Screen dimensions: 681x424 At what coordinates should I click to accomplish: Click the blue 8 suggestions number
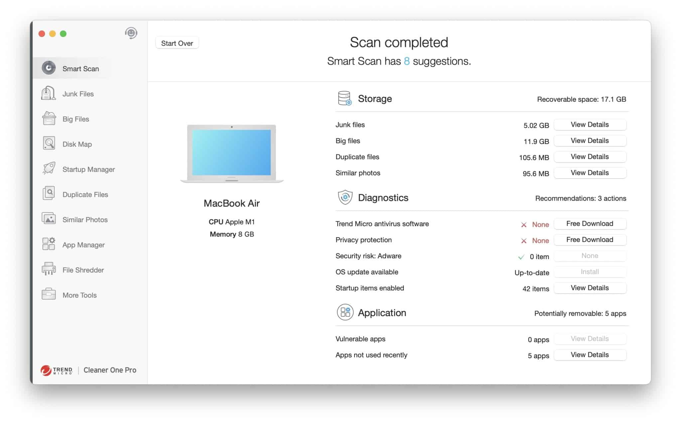407,61
